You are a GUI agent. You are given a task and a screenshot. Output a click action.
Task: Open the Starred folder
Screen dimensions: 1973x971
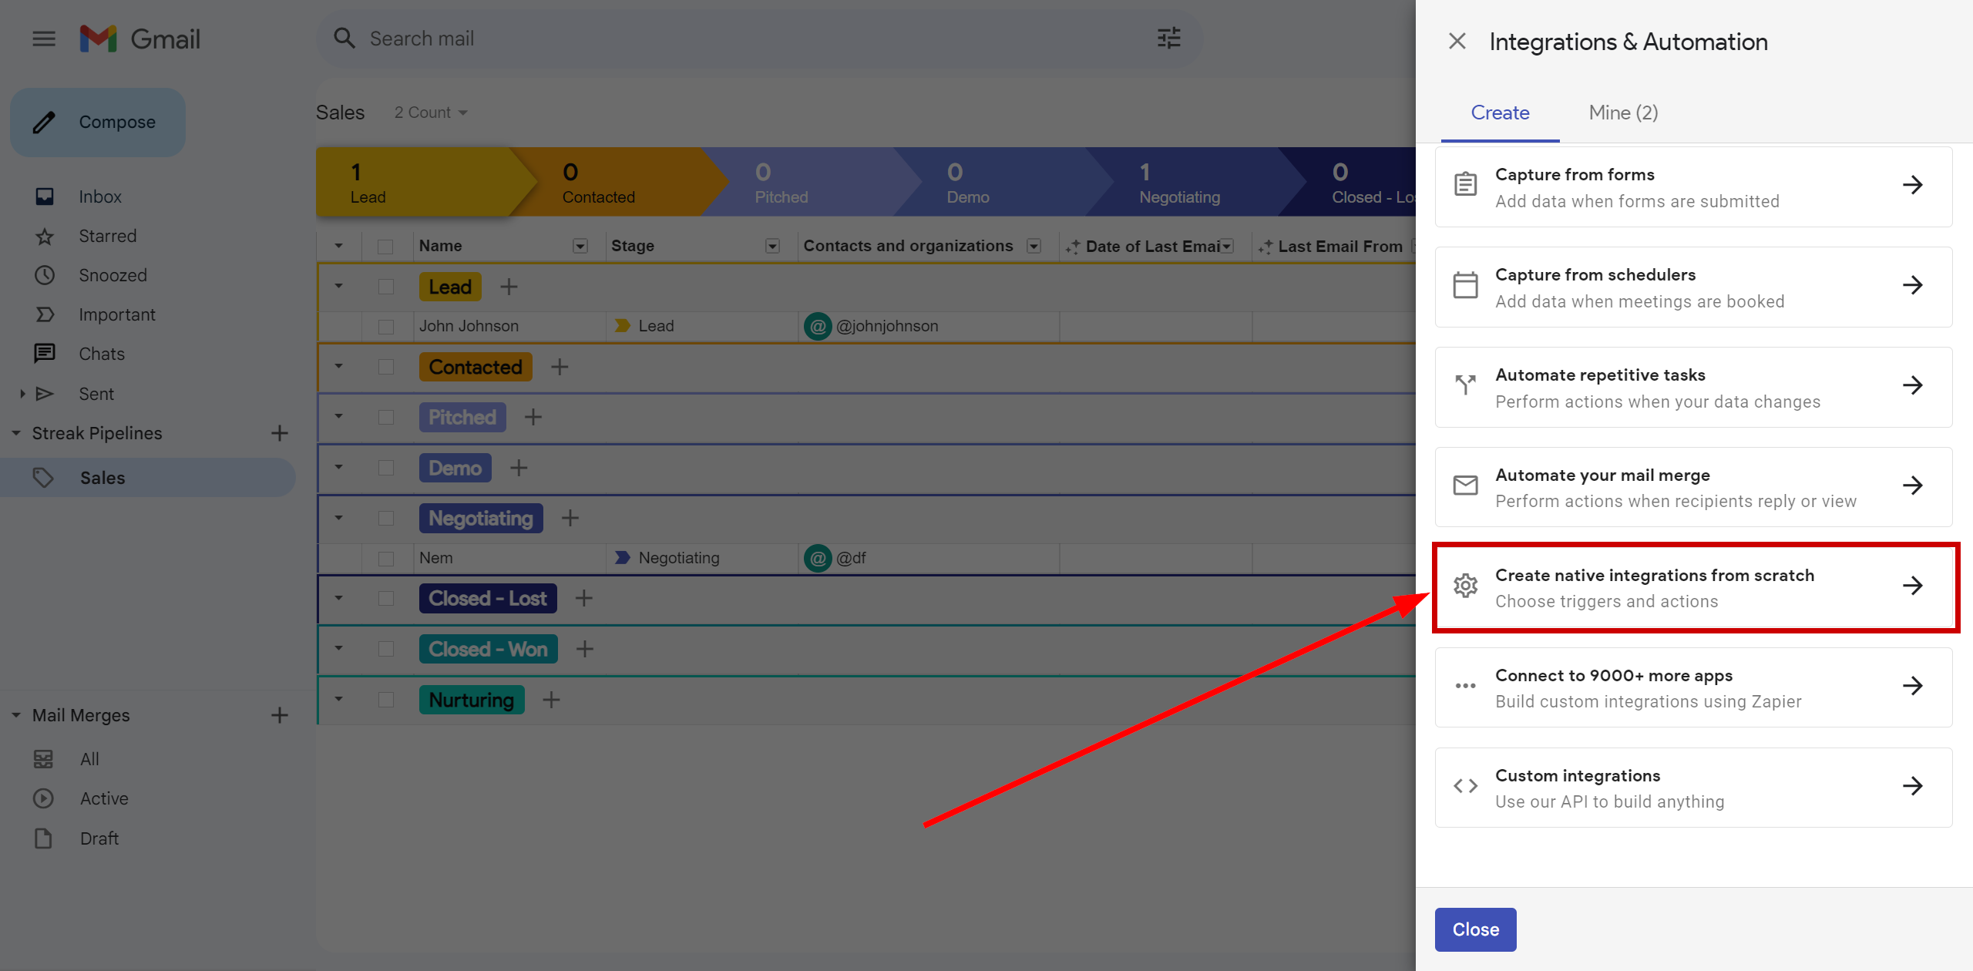[x=107, y=236]
